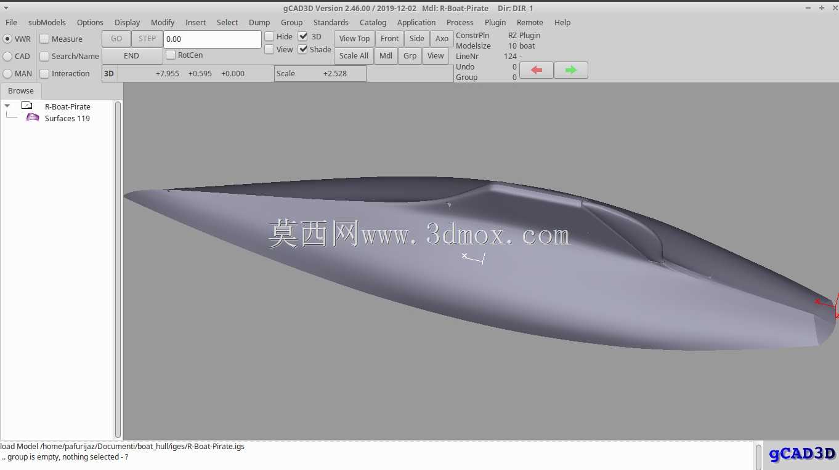
Task: Click the Modelsize label
Action: pos(473,46)
